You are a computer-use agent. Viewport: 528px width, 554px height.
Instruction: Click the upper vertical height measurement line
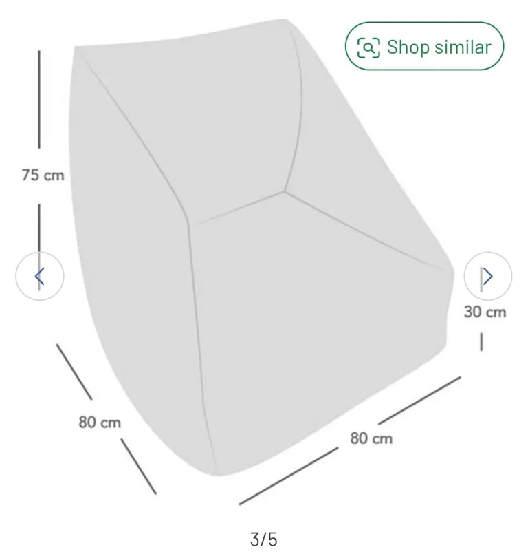pyautogui.click(x=39, y=99)
